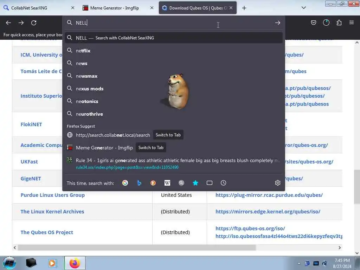The image size is (360, 270).
Task: Switch to Tab for Meme Generator - Imgflip
Action: [151, 148]
